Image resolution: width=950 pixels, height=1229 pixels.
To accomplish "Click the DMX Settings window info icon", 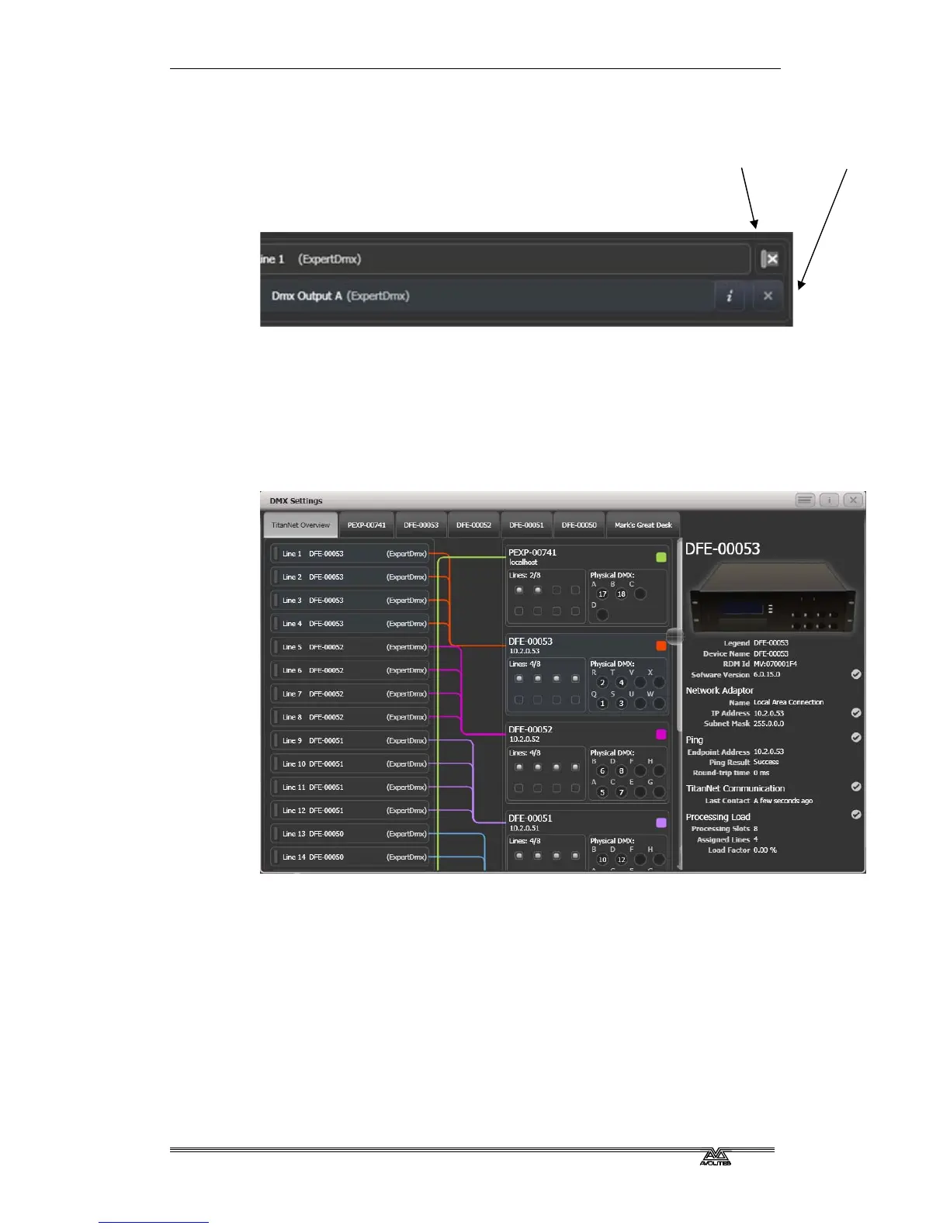I will coord(829,500).
